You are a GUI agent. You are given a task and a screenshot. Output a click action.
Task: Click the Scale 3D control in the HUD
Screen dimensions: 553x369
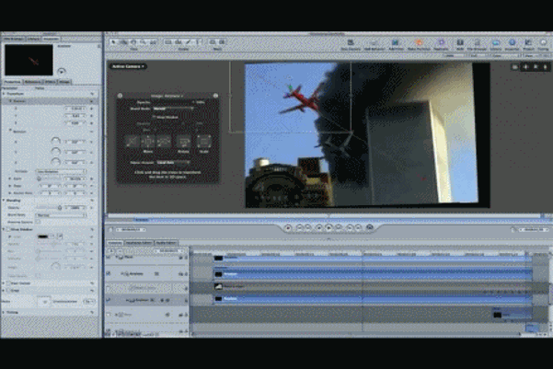tap(205, 140)
